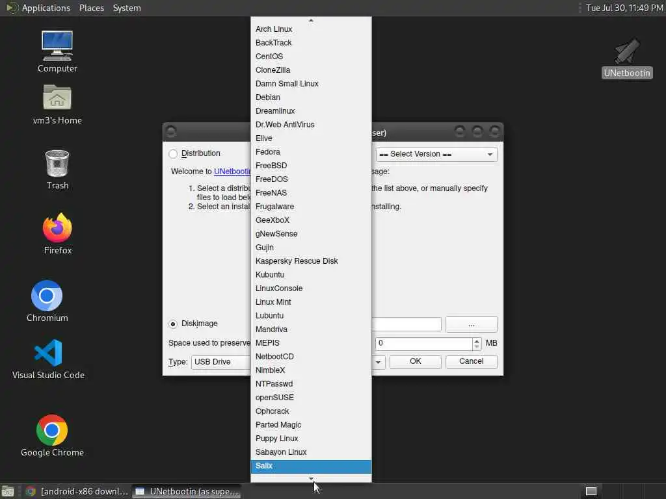Choose Dreamlinux from the list
Image resolution: width=666 pixels, height=499 pixels.
pyautogui.click(x=311, y=111)
